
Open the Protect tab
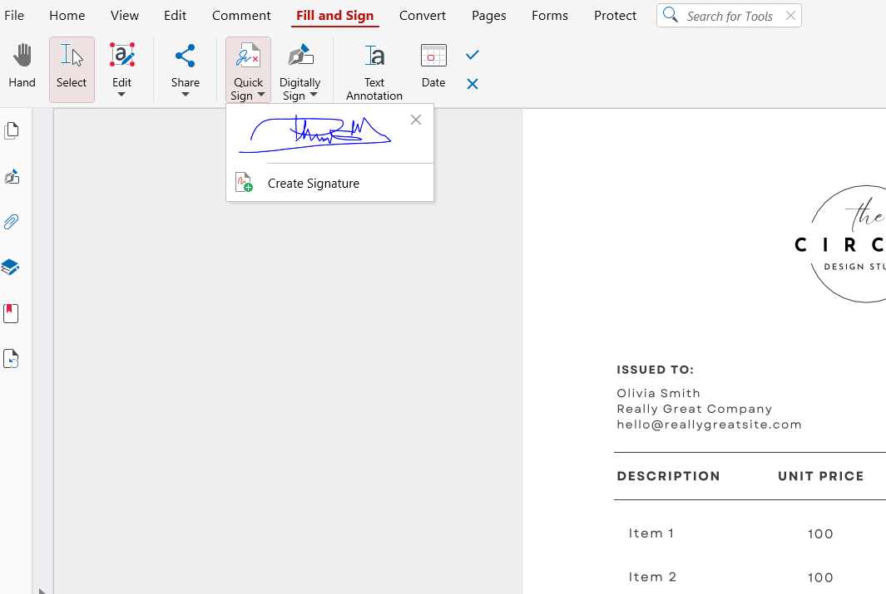[x=615, y=16]
